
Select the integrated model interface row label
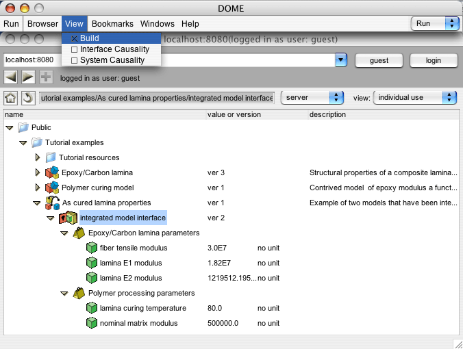tap(123, 218)
